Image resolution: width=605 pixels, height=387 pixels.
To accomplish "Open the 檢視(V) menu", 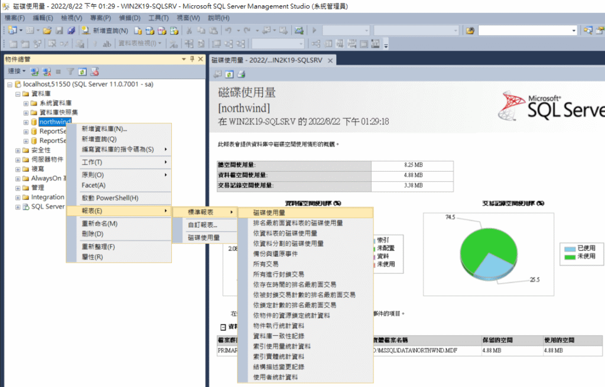I will click(x=71, y=18).
